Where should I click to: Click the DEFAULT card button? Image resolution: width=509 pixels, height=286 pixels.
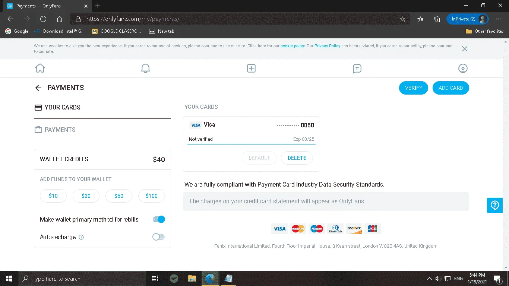259,158
